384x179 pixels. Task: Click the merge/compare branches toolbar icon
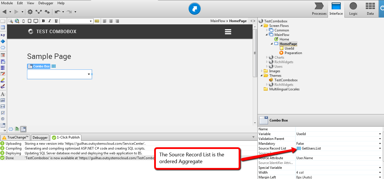pyautogui.click(x=39, y=12)
